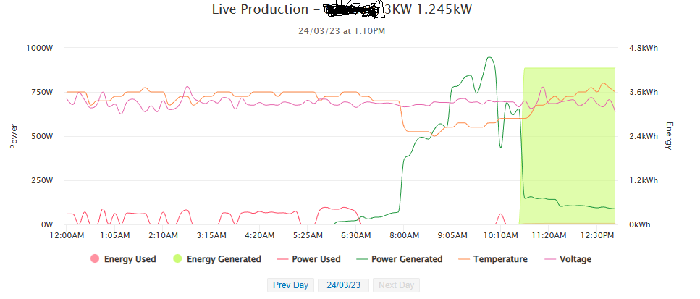Click the 24/03/23 at 1:10PM subtitle

pyautogui.click(x=341, y=31)
